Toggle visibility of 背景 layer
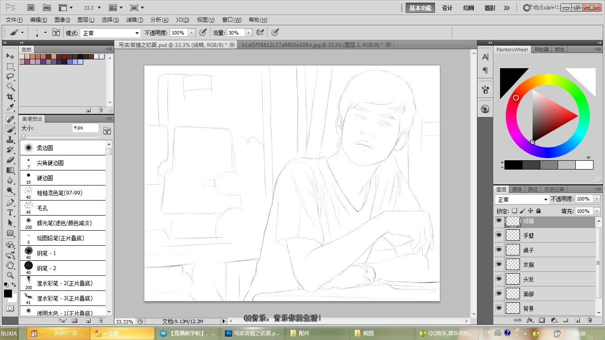The height and width of the screenshot is (340, 605). point(499,308)
